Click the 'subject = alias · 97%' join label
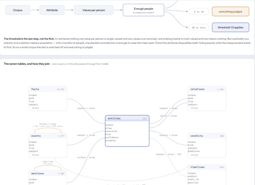 169,154
